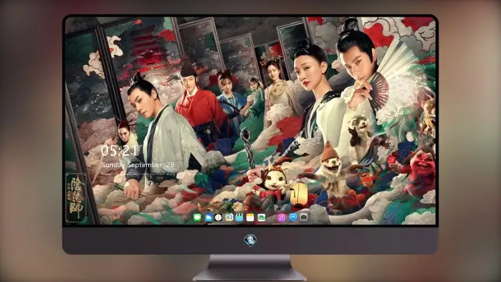Launch the Finder-style dock icon
This screenshot has height=282, width=501.
point(229,218)
